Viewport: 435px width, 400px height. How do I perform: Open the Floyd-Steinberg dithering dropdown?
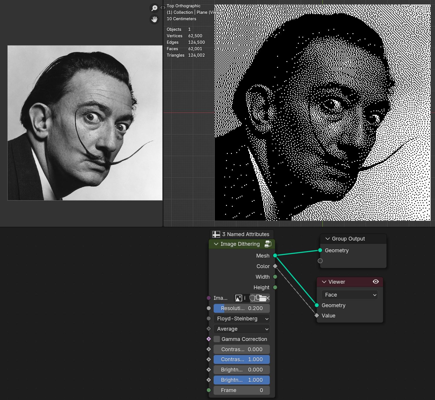(242, 319)
